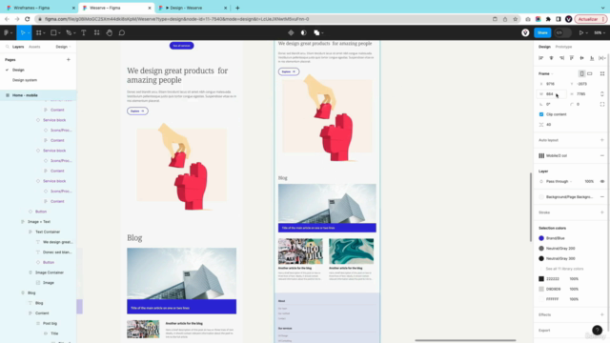Click the Resize to fit icon
This screenshot has width=610, height=343.
(x=602, y=73)
